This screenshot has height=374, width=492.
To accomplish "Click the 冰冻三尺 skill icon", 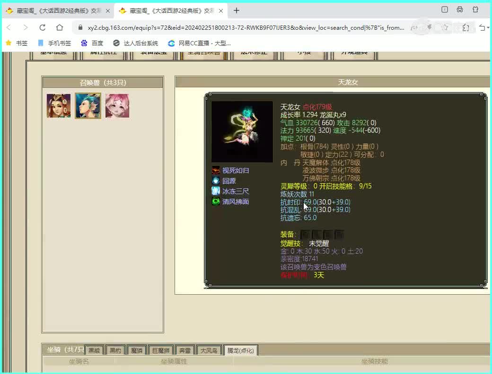I will pyautogui.click(x=216, y=191).
